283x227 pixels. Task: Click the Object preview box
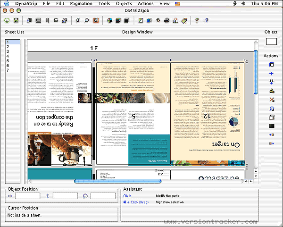(x=271, y=42)
